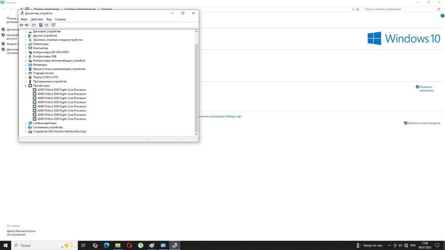Select Мыши и иные указывающие устройства item
Screen dimensions: 445x250
click(59, 69)
